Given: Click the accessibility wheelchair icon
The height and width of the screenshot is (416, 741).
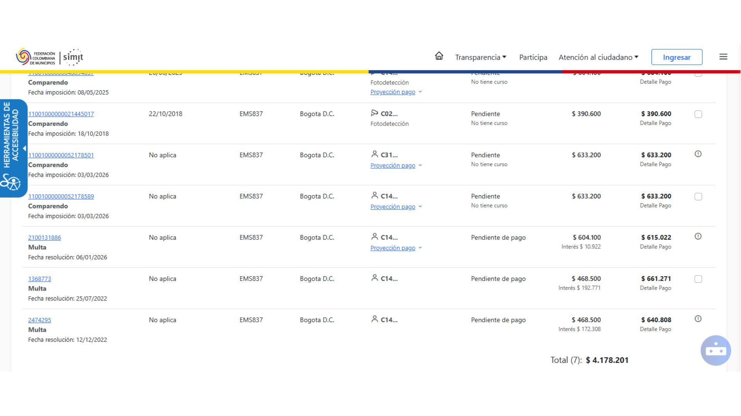Looking at the screenshot, I should point(11,182).
